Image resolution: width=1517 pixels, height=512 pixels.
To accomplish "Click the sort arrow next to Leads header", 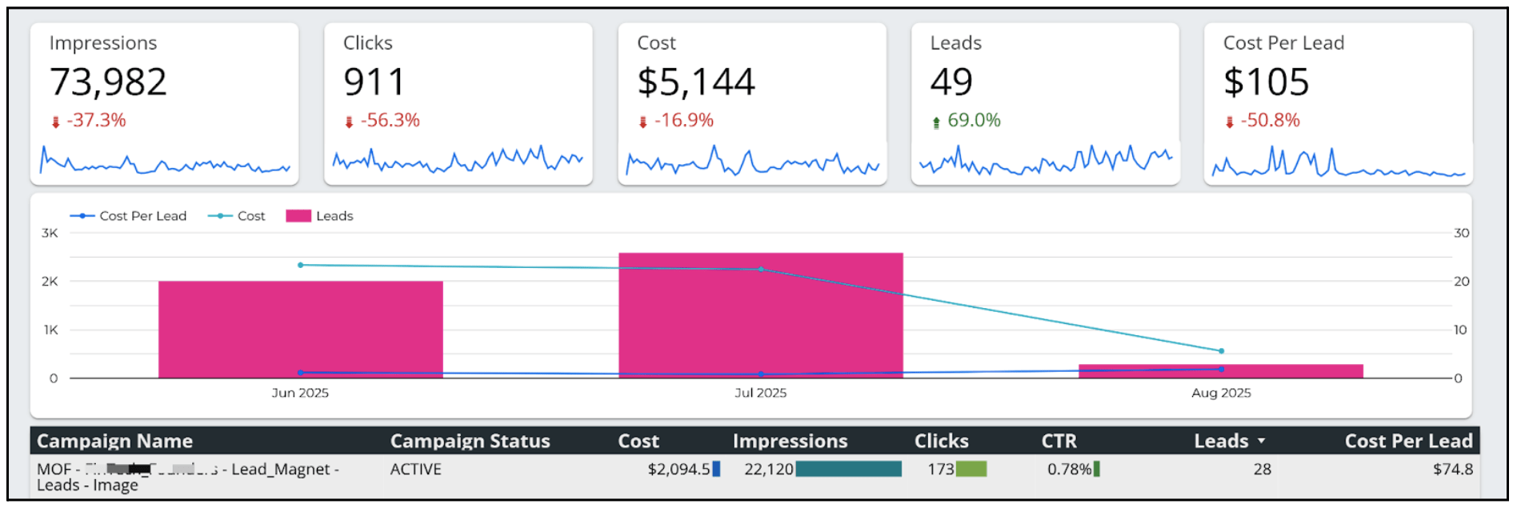I will (1262, 441).
